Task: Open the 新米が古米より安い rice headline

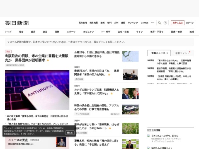Action: tap(97, 126)
